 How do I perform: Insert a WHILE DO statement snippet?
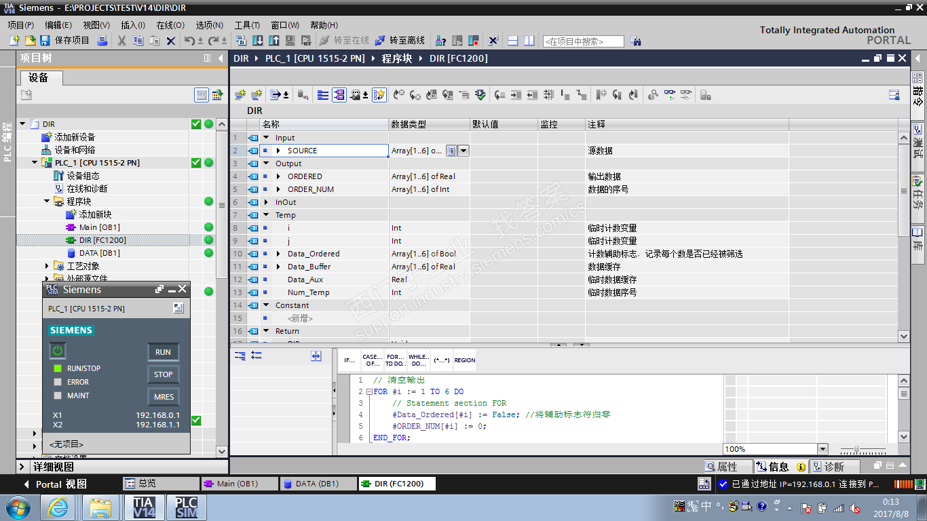coord(418,360)
